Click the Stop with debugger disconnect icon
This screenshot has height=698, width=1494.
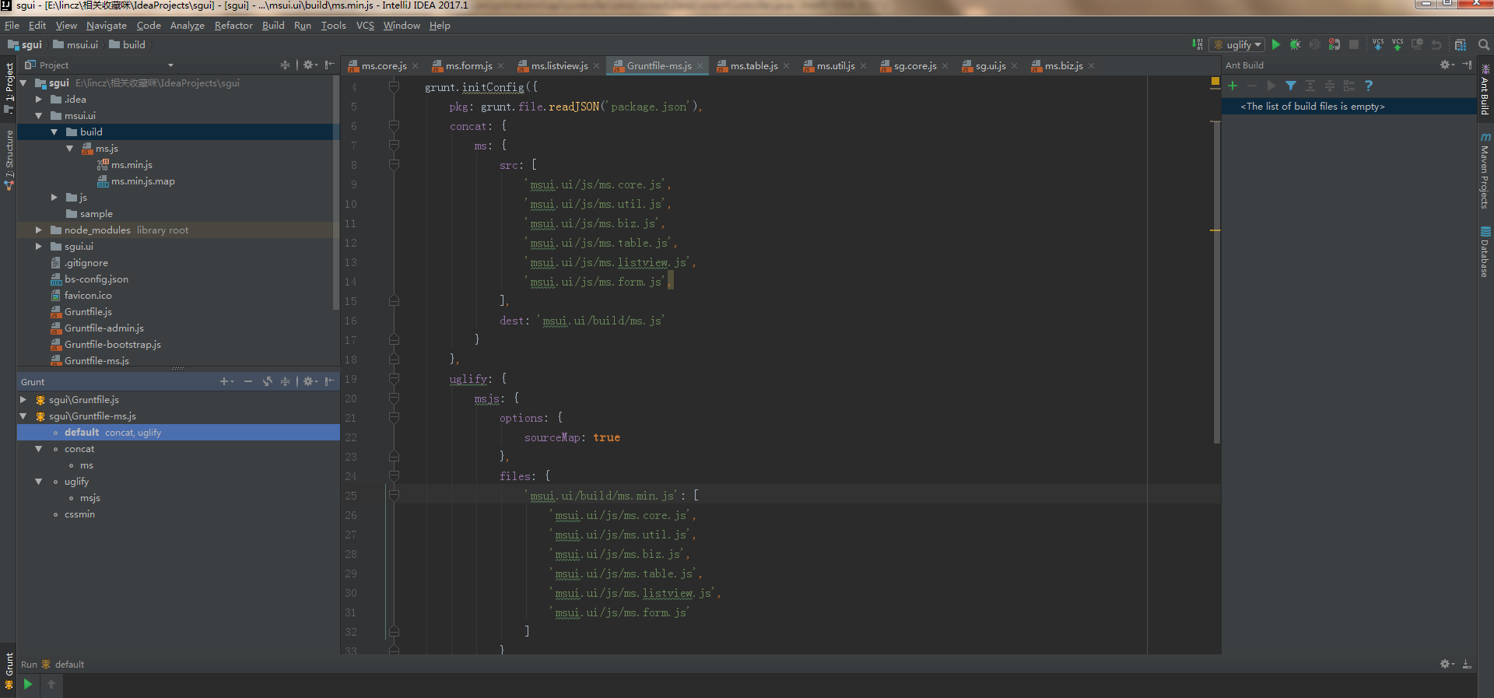point(1334,45)
